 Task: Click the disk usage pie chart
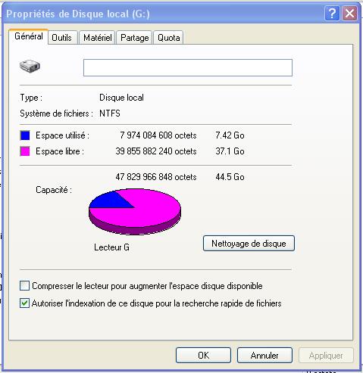coord(135,212)
